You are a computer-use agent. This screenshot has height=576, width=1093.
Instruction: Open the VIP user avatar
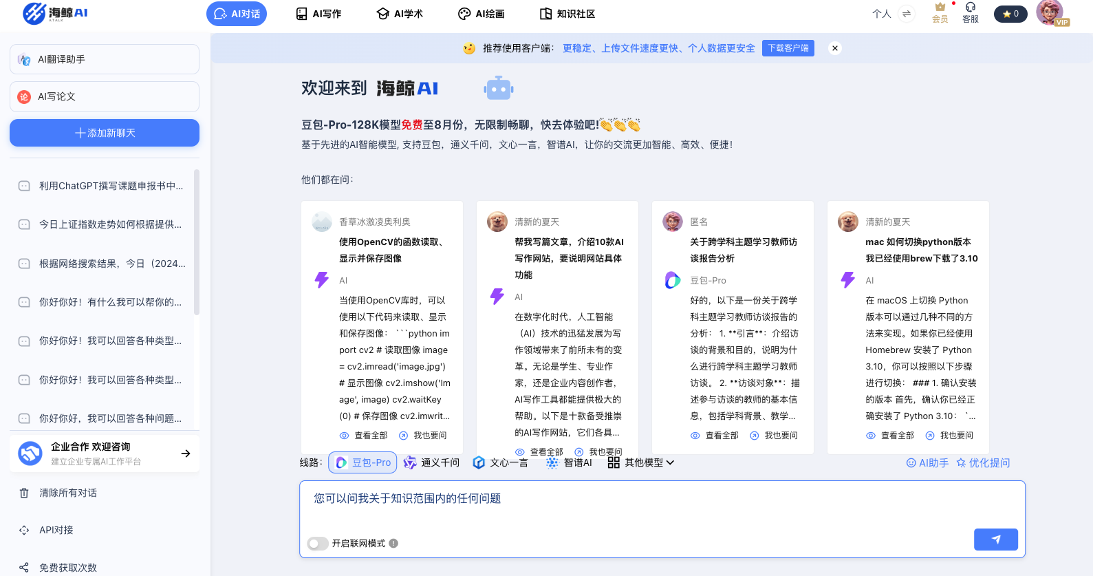click(1050, 12)
